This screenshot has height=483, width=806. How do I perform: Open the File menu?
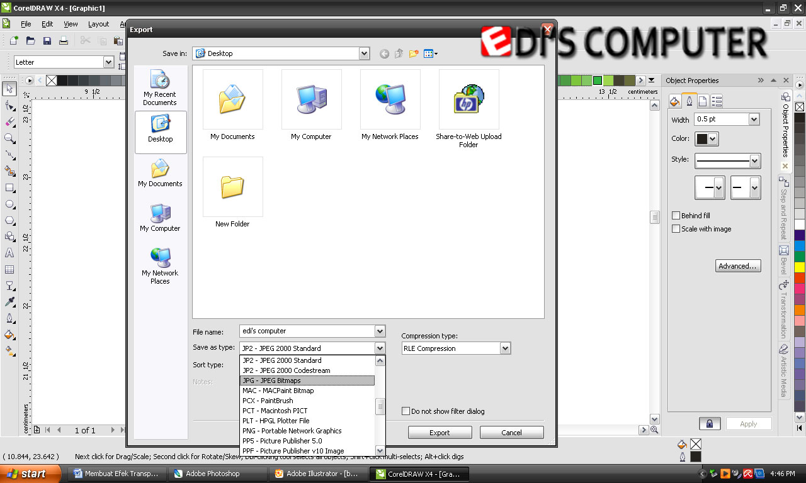coord(26,24)
